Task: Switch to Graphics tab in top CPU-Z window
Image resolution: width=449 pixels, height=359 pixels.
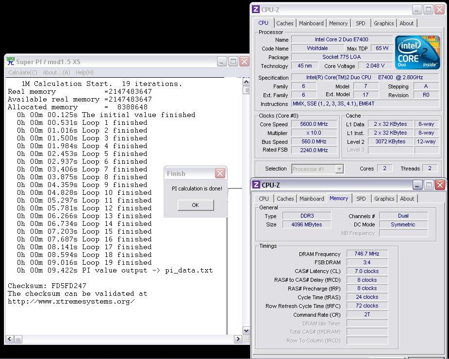Action: coord(383,23)
